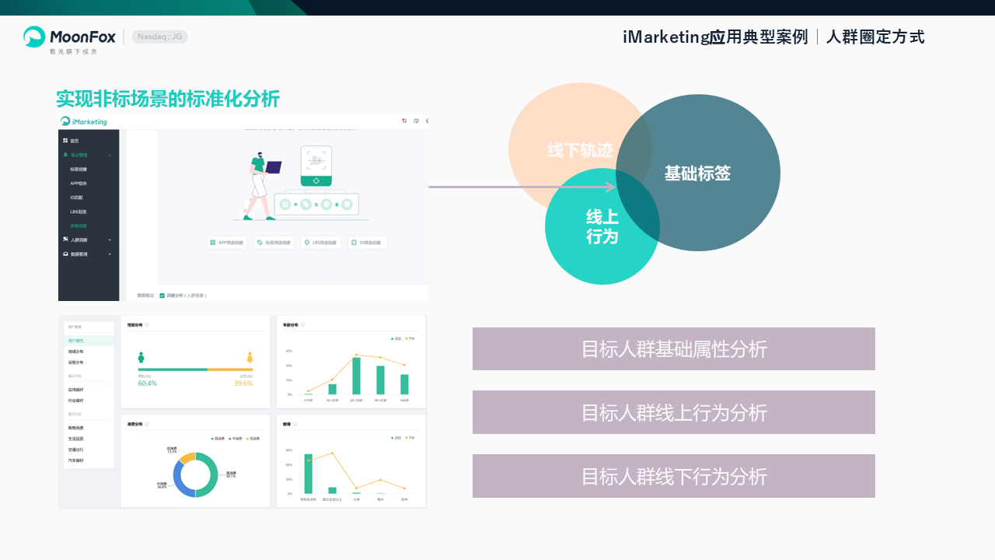
Task: Click the book icon in iMarketing header
Action: coord(416,121)
